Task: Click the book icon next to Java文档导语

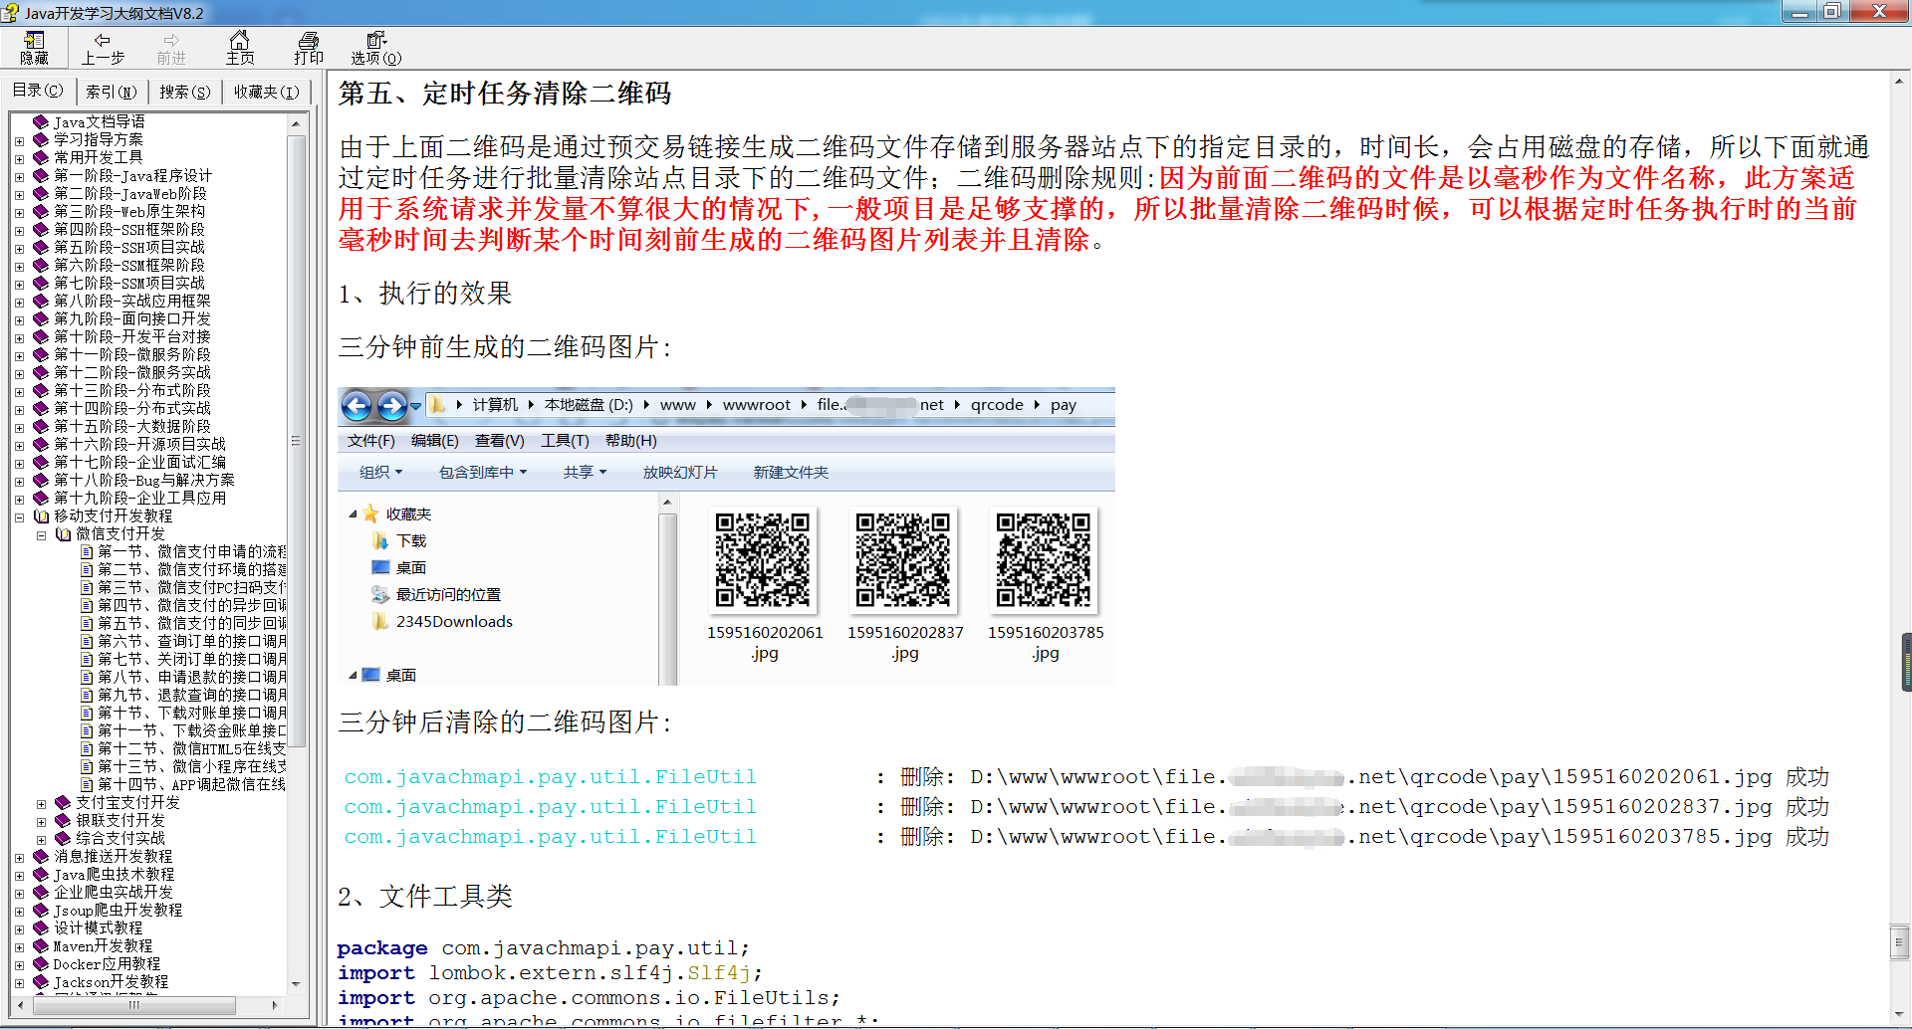Action: point(41,122)
